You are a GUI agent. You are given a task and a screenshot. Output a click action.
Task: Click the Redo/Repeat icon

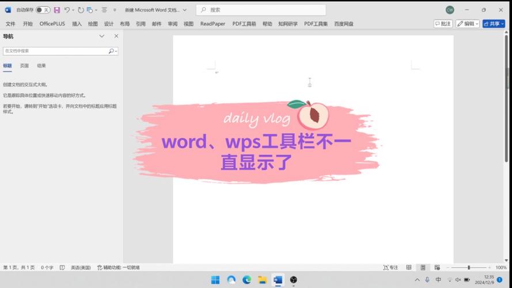[81, 10]
